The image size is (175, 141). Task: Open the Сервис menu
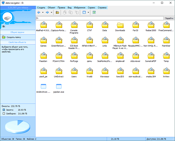coord(92,7)
